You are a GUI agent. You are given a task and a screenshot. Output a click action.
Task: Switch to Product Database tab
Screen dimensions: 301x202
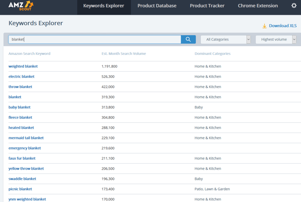tap(157, 6)
